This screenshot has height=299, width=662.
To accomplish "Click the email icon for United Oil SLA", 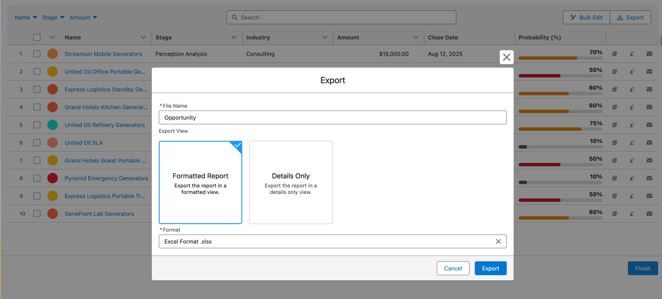I will 649,143.
